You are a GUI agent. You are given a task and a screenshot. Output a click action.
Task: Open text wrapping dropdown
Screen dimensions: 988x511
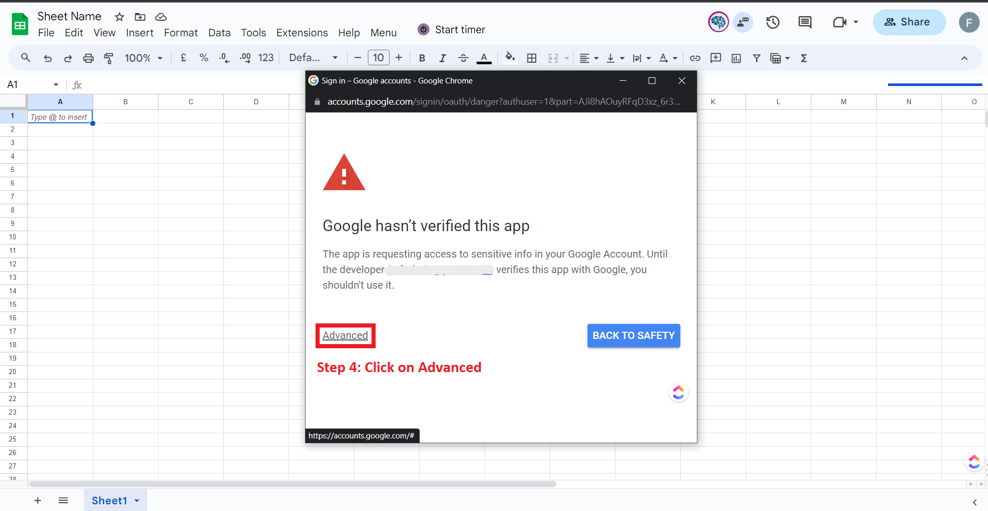click(641, 58)
